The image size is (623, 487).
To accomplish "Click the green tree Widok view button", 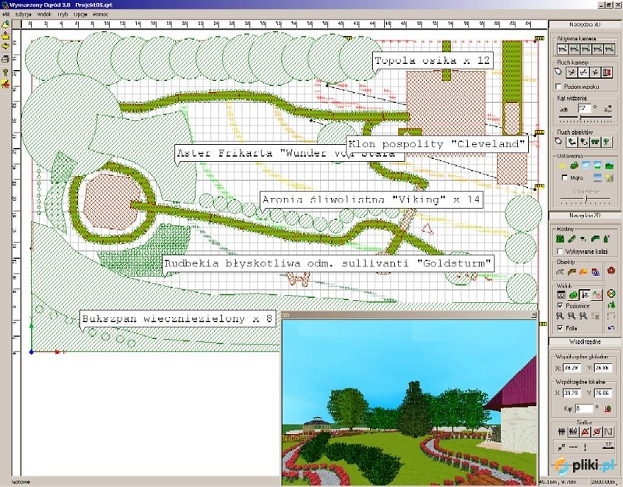I will coord(573,295).
